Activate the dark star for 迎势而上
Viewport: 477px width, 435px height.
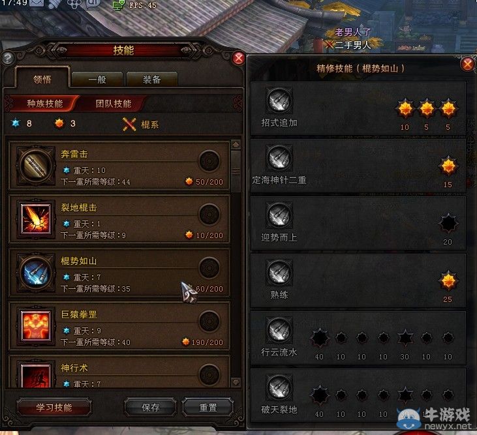(x=448, y=224)
